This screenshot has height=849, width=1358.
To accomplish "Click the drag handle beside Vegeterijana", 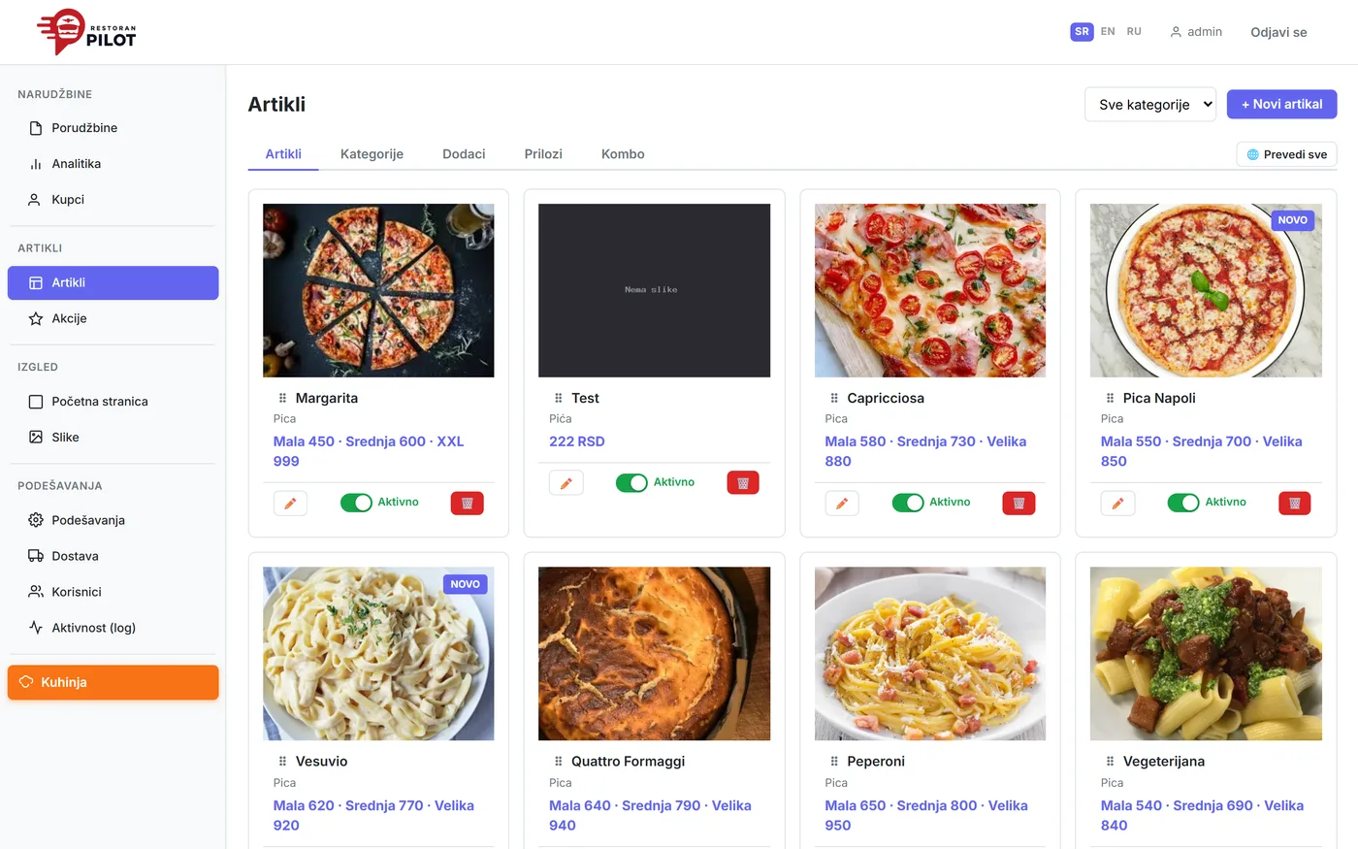I will tap(1110, 762).
